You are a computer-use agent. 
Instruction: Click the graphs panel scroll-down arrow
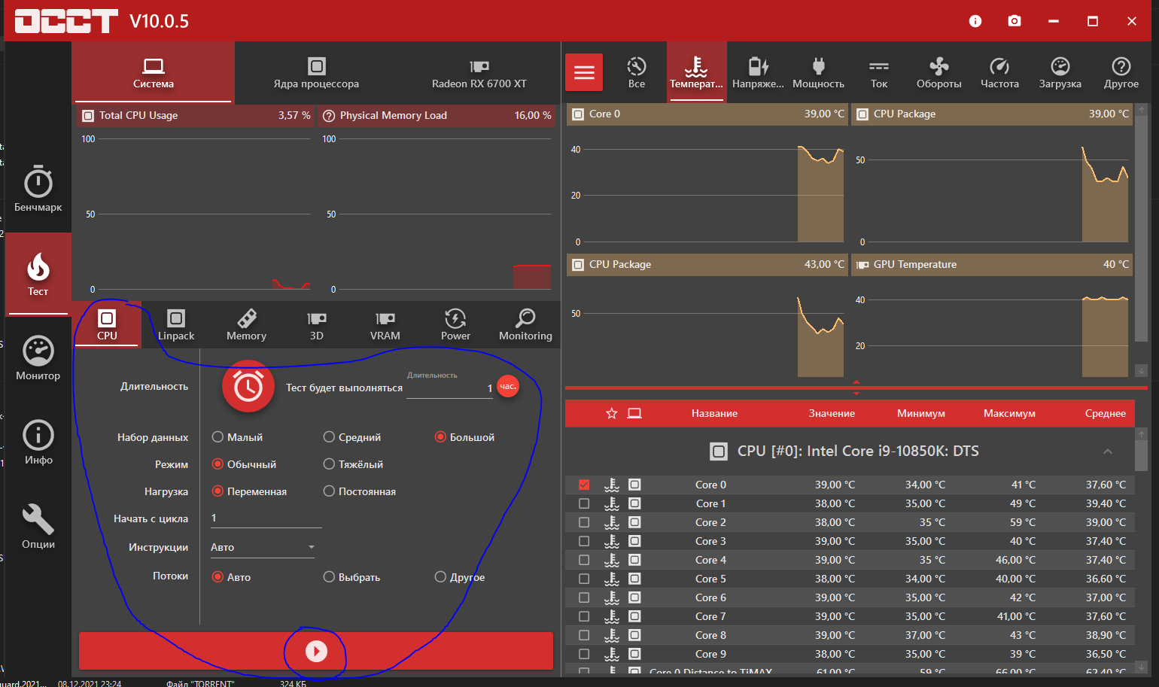[x=1142, y=370]
